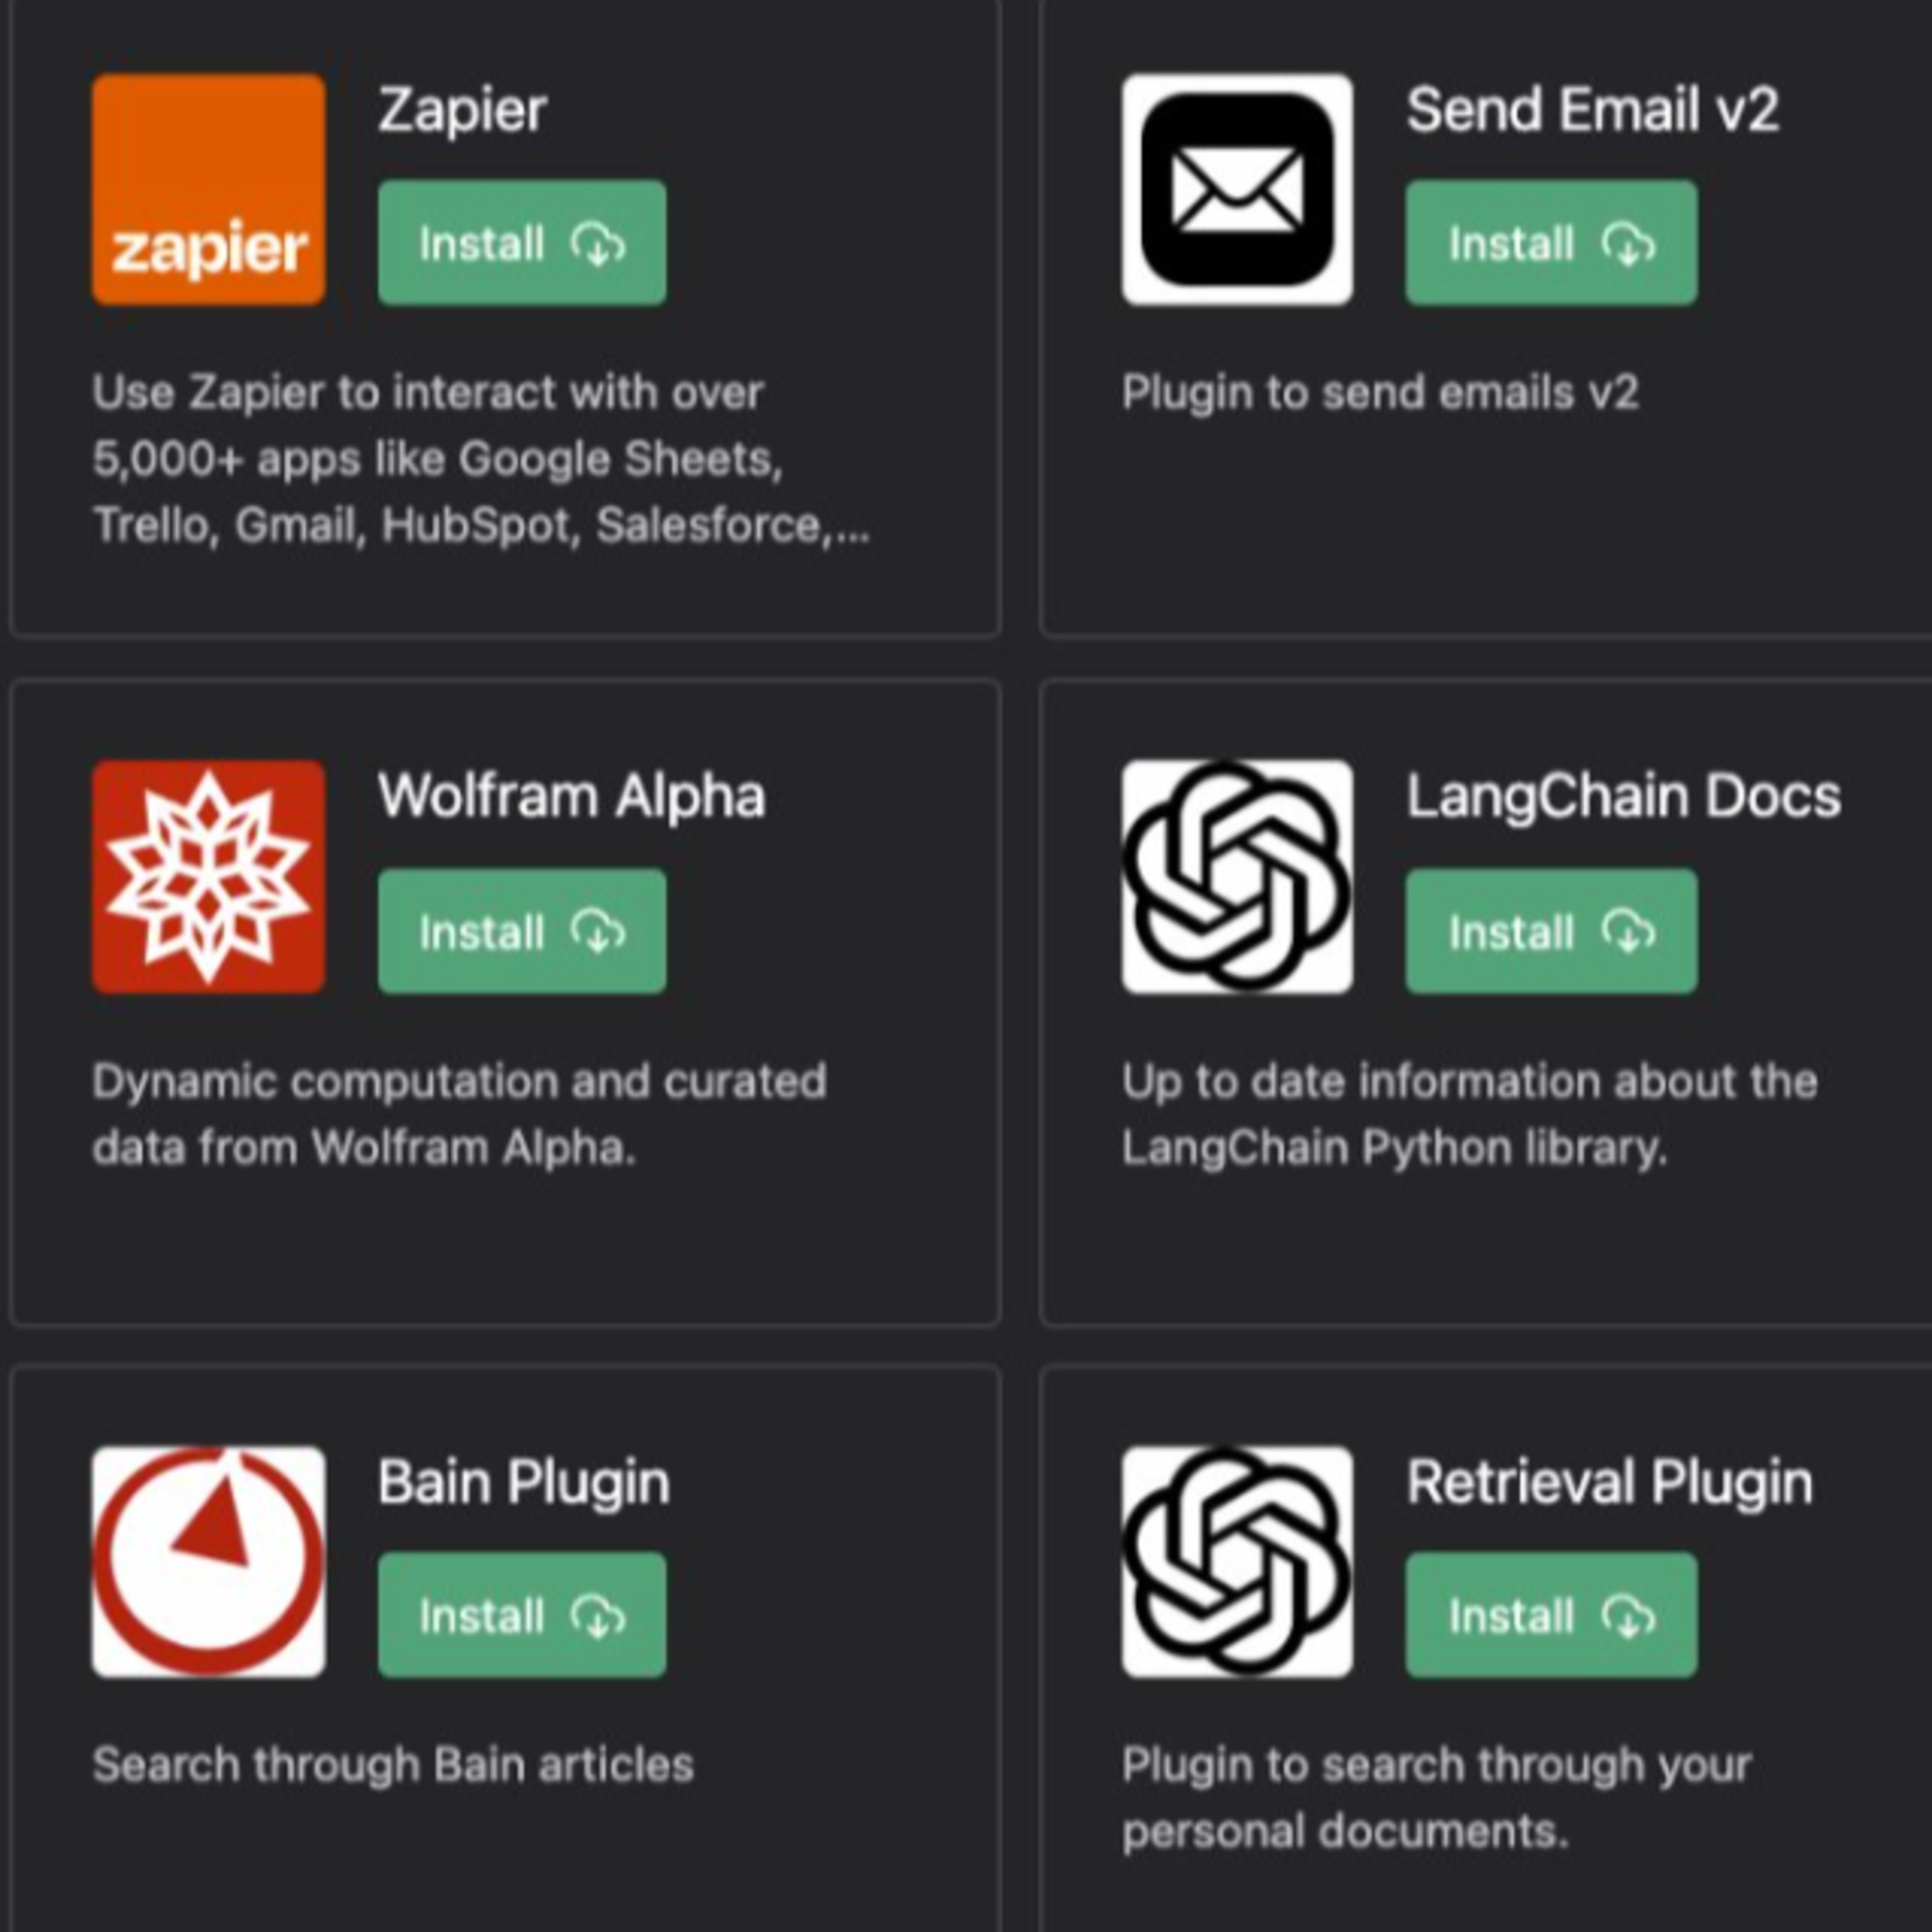Click the Send Email envelope icon
Image resolution: width=1932 pixels, height=1932 pixels.
[1237, 189]
